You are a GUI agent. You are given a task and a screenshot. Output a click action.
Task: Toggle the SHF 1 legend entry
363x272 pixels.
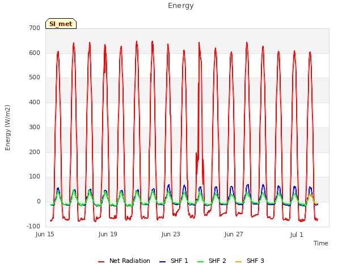[x=174, y=261]
